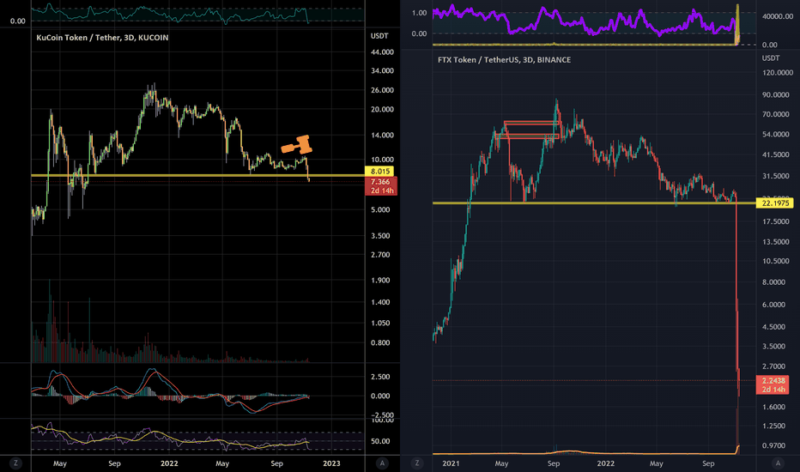
Task: Click 5.000 on KuCoin price axis
Action: 380,209
